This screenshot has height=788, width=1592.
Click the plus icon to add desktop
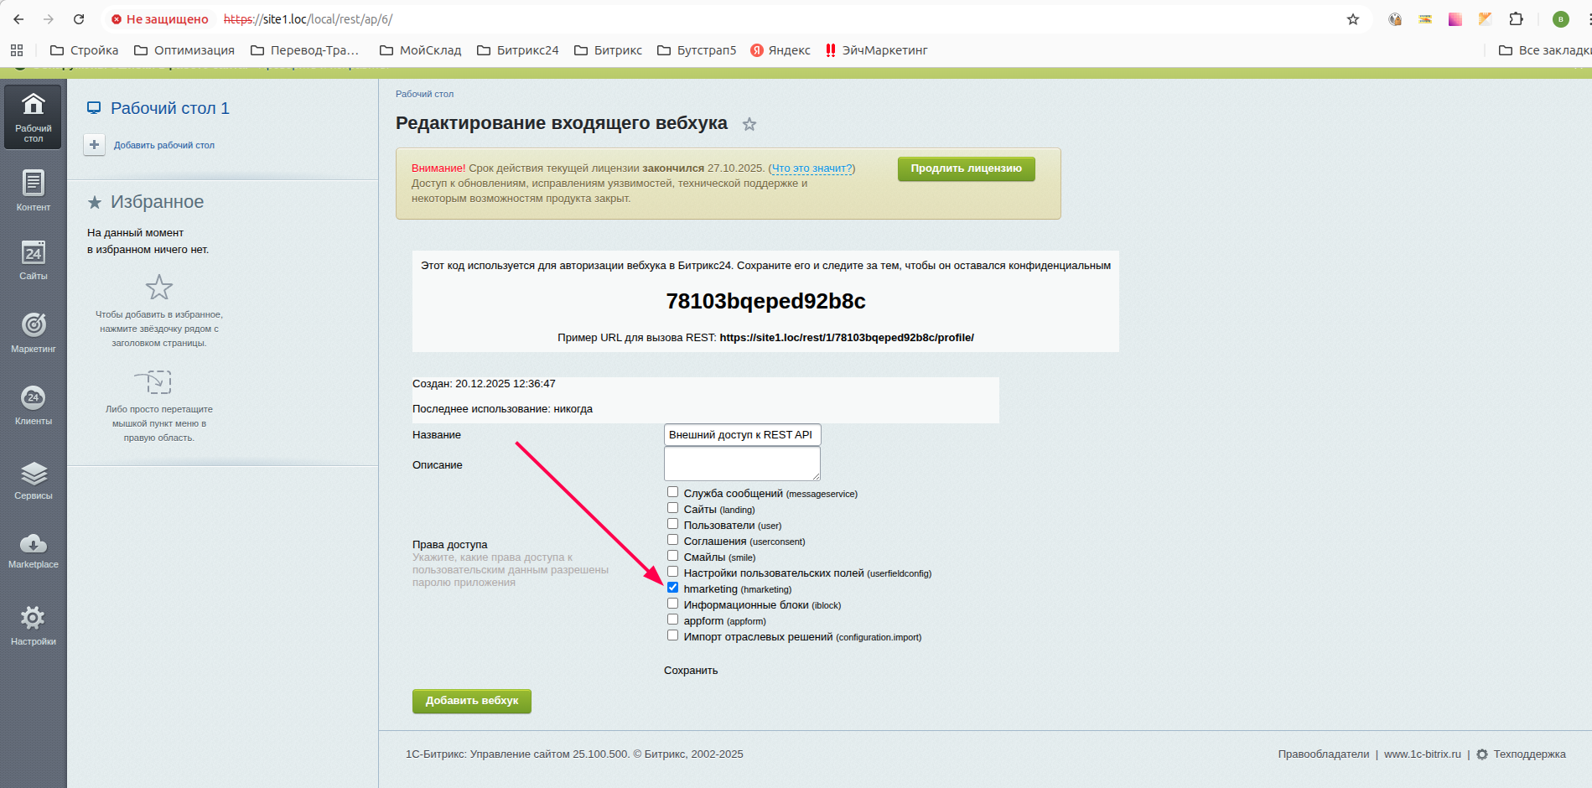coord(94,145)
